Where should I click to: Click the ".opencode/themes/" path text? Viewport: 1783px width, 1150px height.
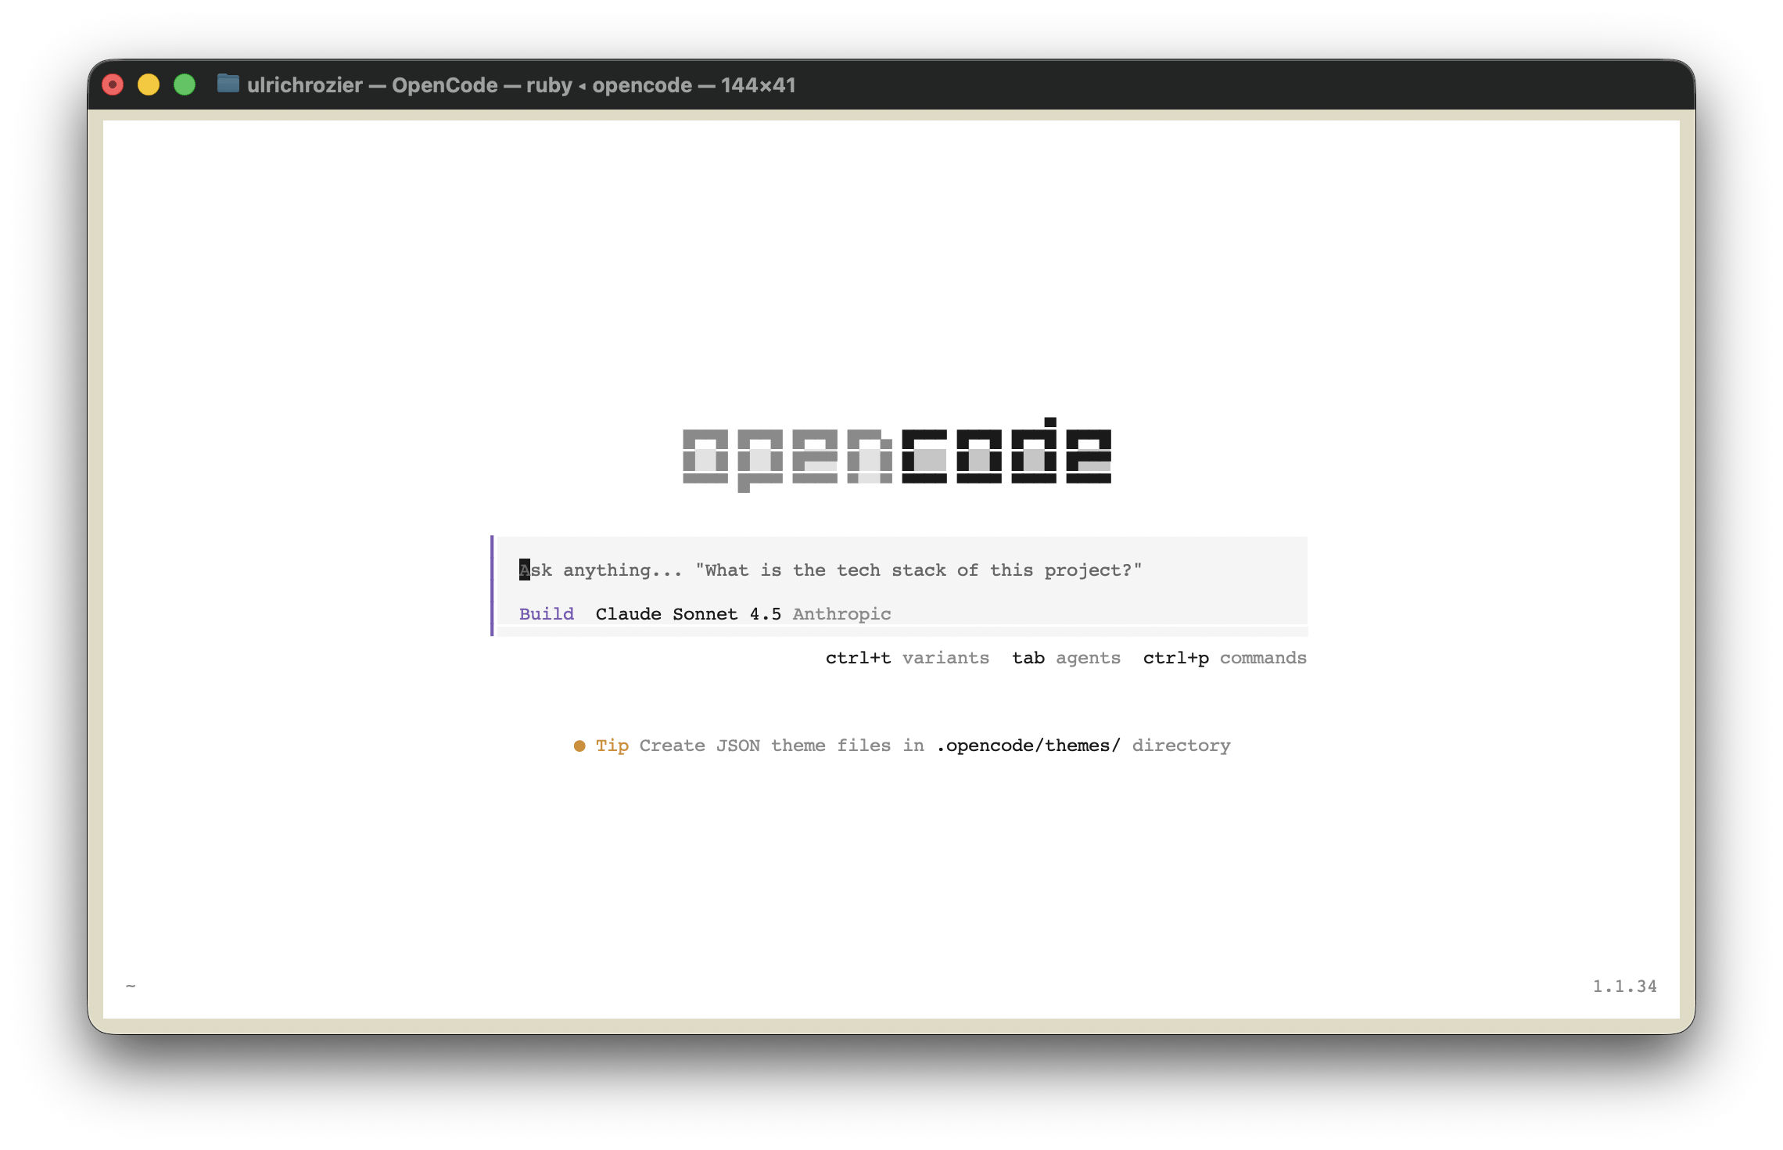click(1028, 746)
